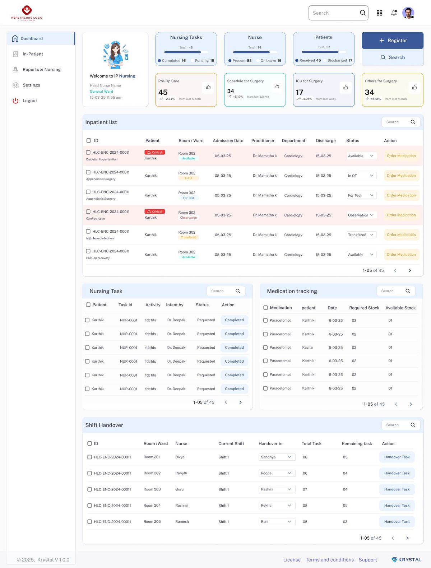431x568 pixels.
Task: Check the Diabetic, Hypertention patient row checkbox
Action: (88, 152)
